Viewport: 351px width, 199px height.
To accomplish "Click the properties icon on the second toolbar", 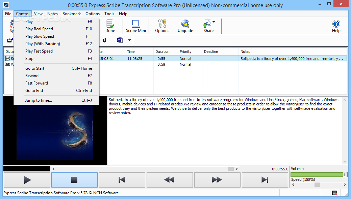I will coord(10,40).
